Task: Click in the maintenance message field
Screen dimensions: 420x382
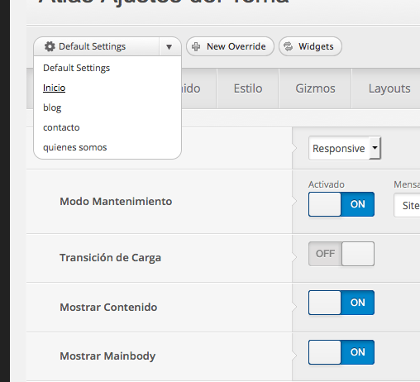Action: click(407, 205)
